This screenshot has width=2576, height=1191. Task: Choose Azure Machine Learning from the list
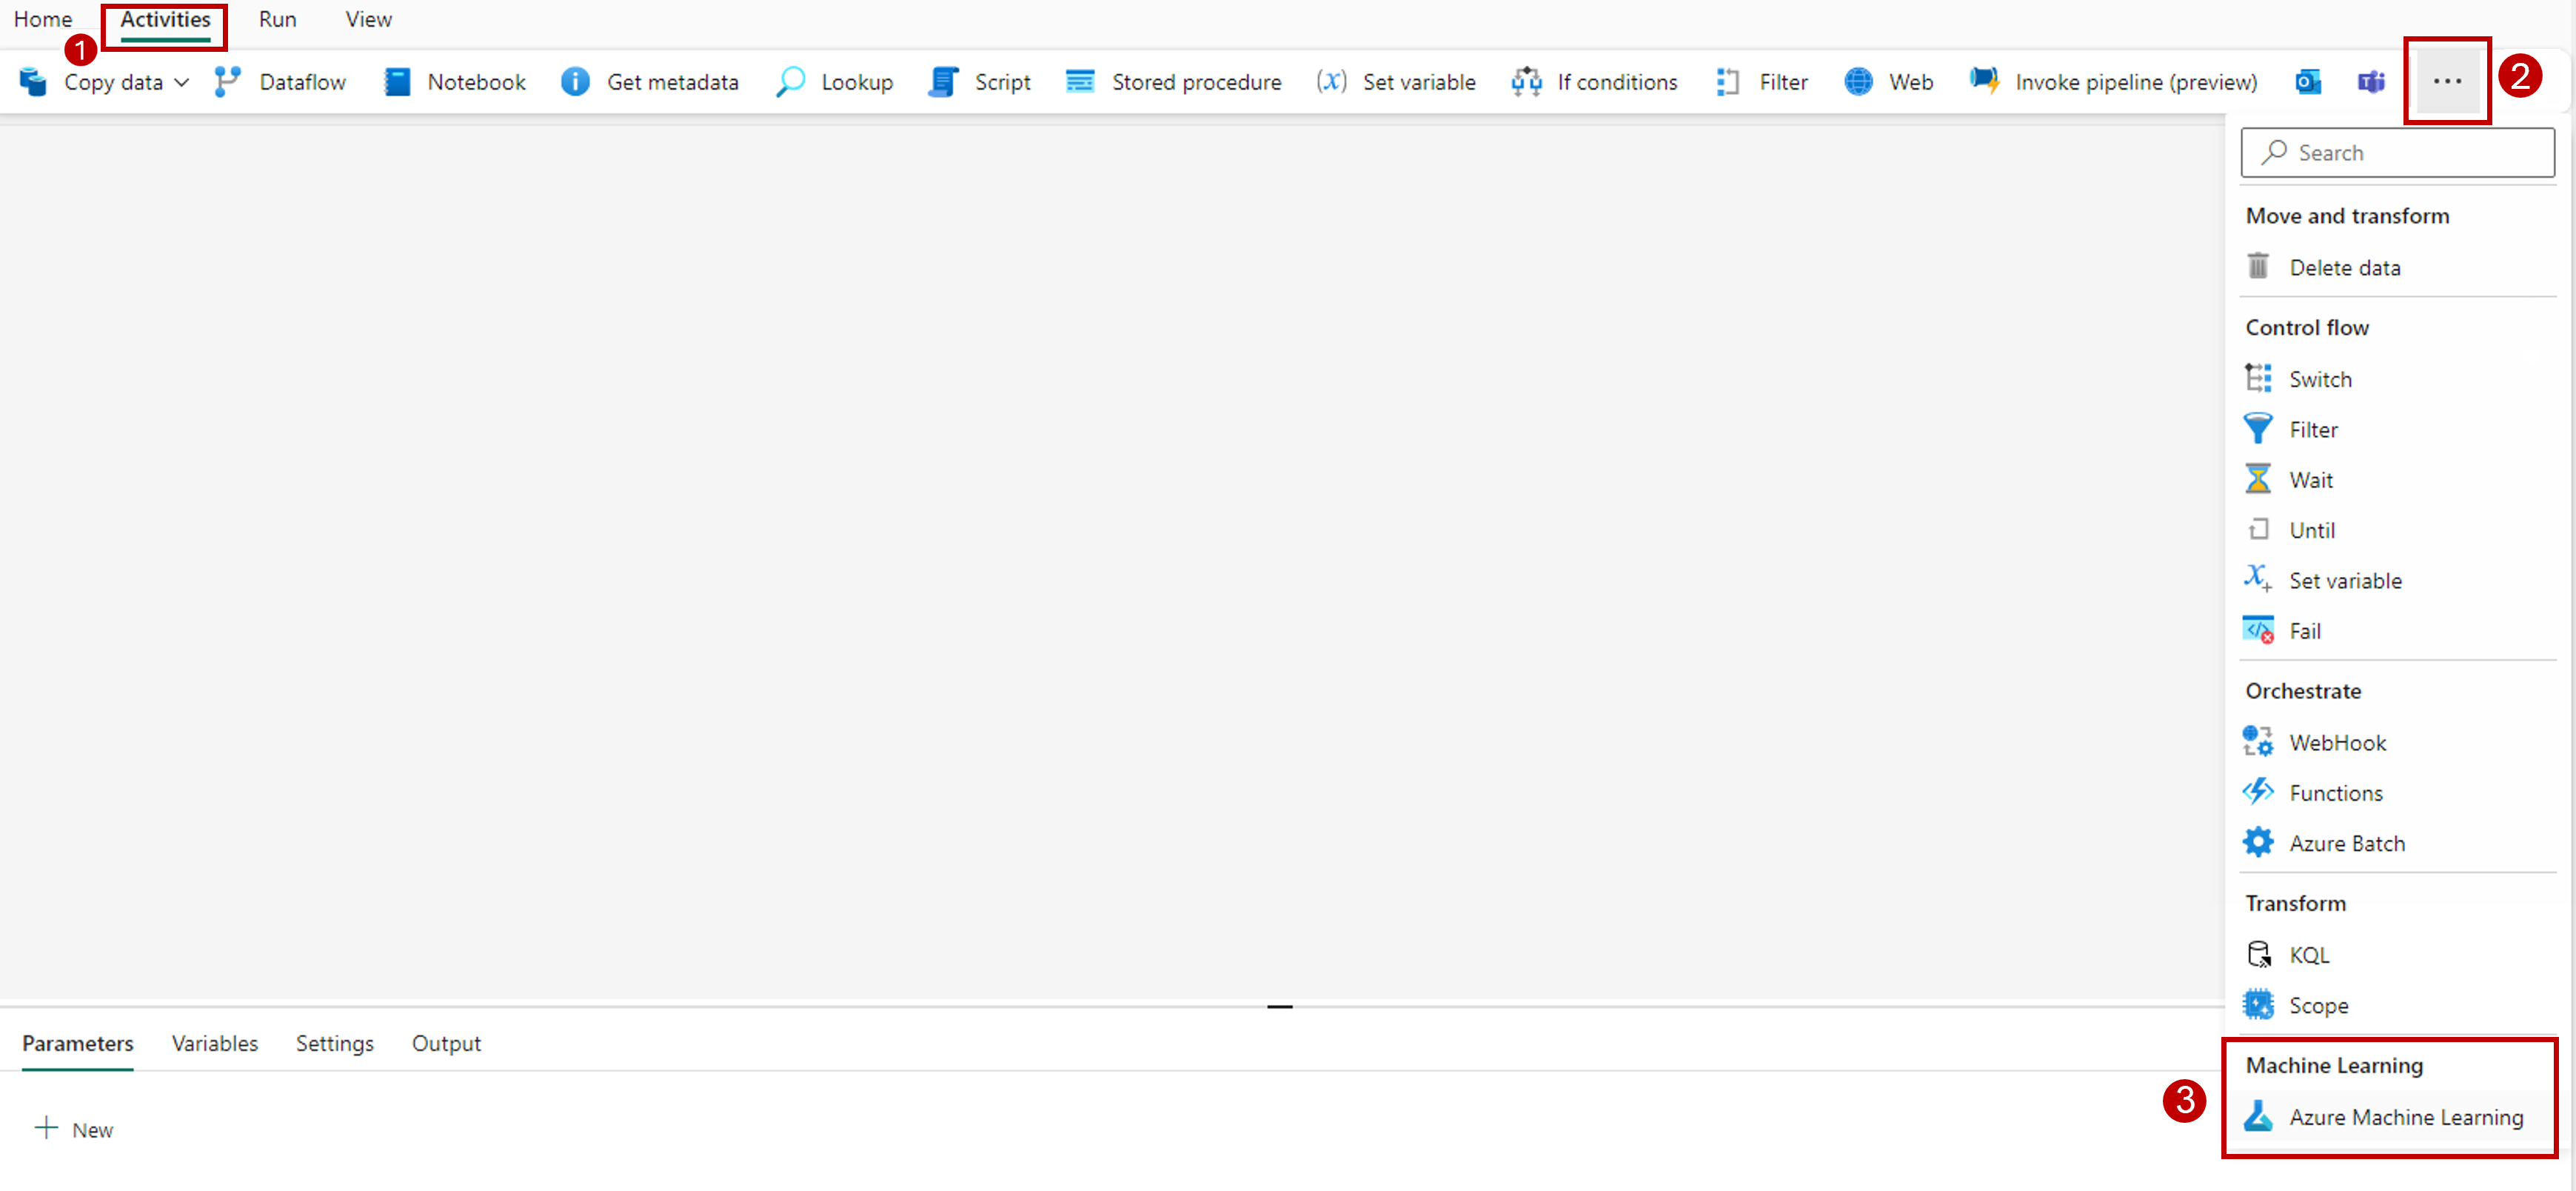click(x=2405, y=1117)
